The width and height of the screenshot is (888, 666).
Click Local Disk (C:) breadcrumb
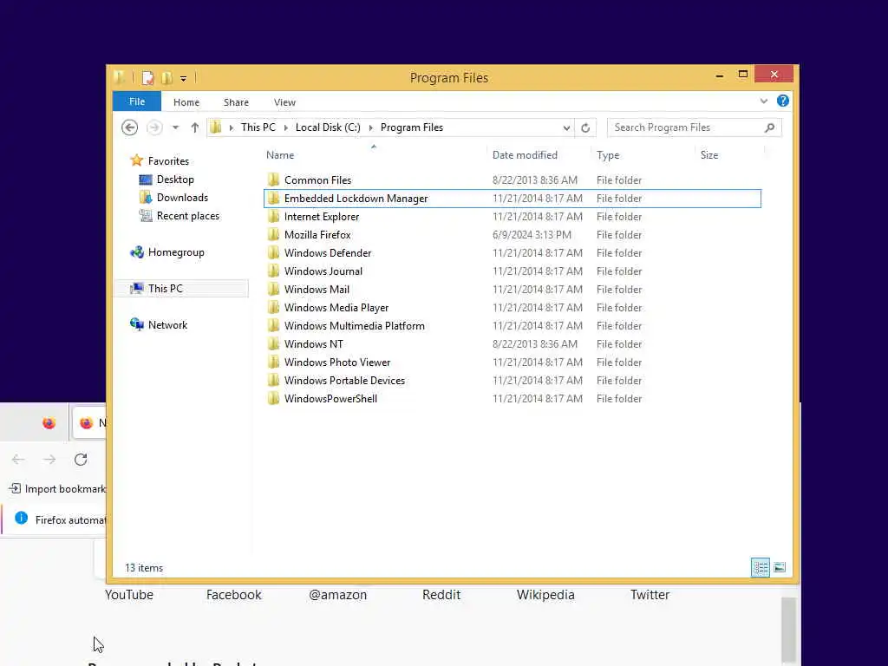click(x=328, y=127)
